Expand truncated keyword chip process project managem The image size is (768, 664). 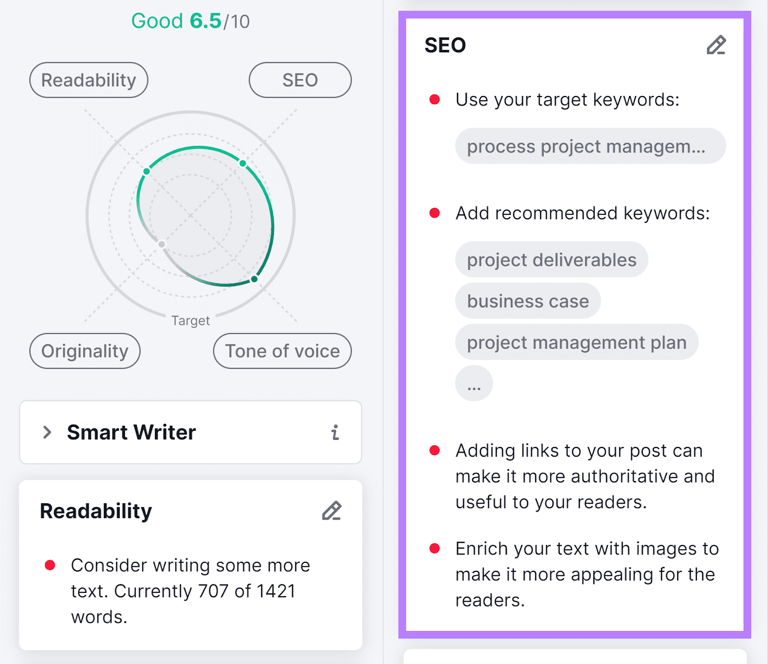tap(590, 146)
